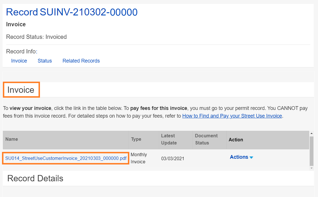The image size is (318, 197).
Task: Click the table's vertical scrollbar thumb
Action: pos(311,151)
